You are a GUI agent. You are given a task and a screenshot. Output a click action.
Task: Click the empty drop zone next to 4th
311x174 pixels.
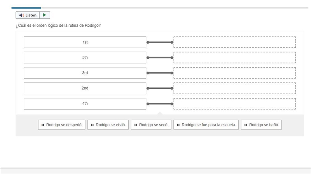click(x=235, y=103)
